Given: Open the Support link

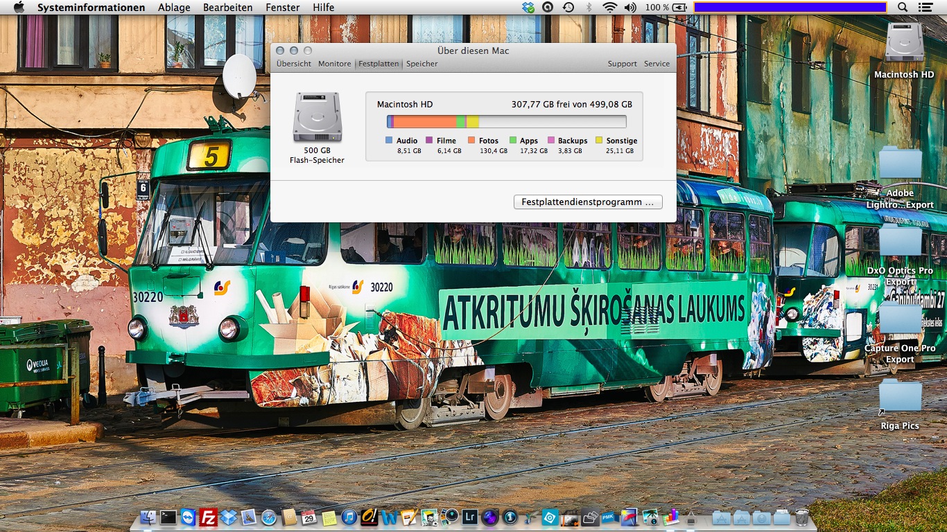Looking at the screenshot, I should tap(623, 64).
